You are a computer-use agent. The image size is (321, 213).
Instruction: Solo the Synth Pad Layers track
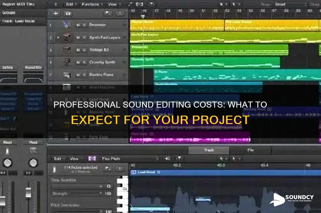pos(84,38)
